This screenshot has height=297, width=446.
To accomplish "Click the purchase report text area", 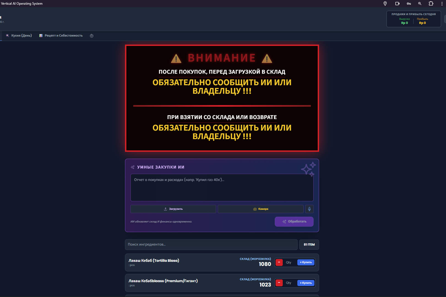I will point(222,187).
